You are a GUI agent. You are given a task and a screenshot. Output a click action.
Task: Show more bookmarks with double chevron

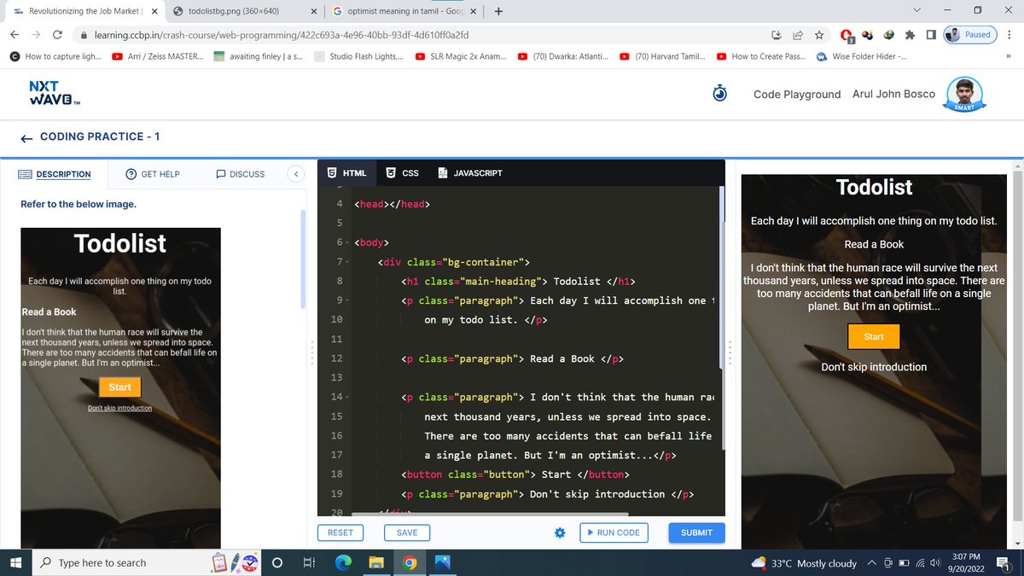point(1008,56)
